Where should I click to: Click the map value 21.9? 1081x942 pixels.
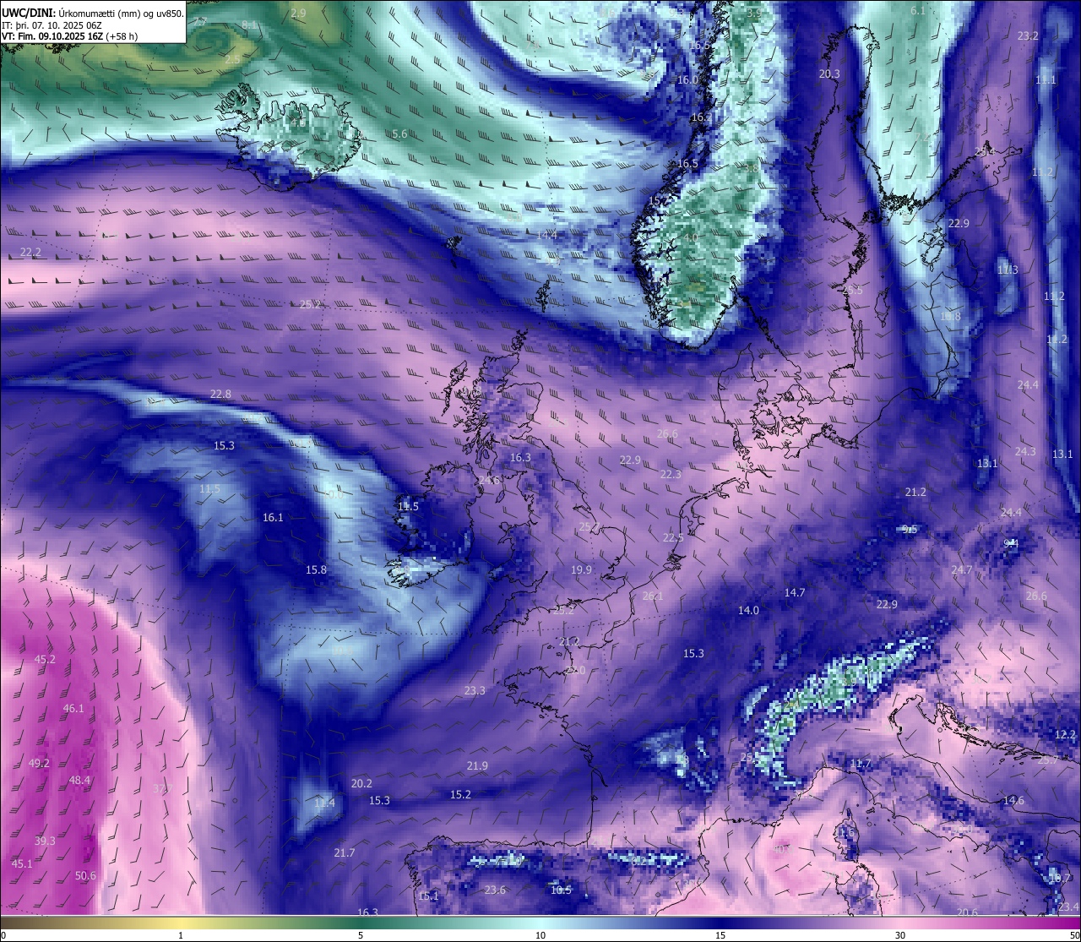(x=477, y=765)
